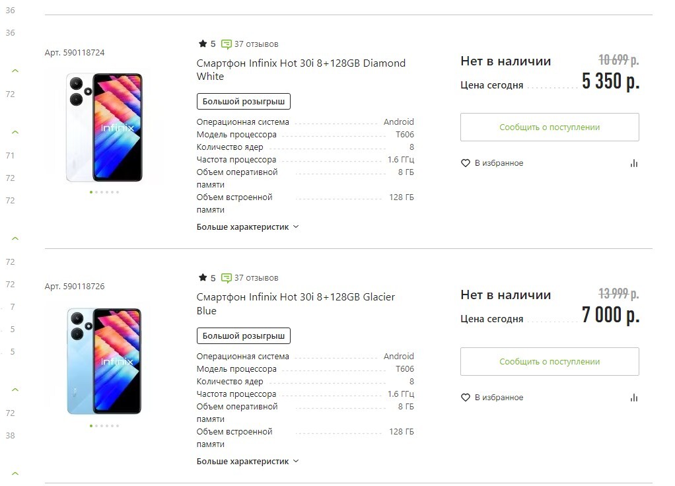Image resolution: width=675 pixels, height=486 pixels.
Task: Click star rating icon of Diamond White phone
Action: click(x=203, y=44)
